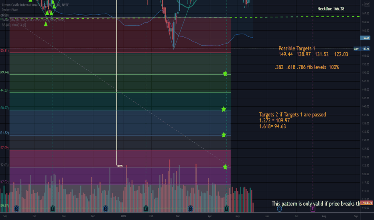The height and width of the screenshot is (220, 374).
Task: Click the 138.97 fib label on left edge
Action: [x=4, y=108]
